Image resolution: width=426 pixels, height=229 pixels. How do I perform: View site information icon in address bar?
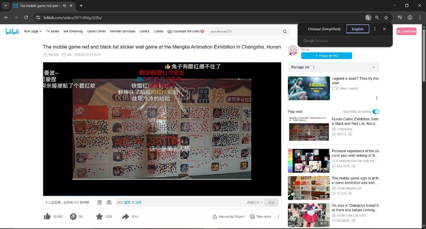coord(38,17)
